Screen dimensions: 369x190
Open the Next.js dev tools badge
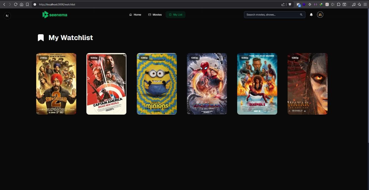pyautogui.click(x=7, y=16)
